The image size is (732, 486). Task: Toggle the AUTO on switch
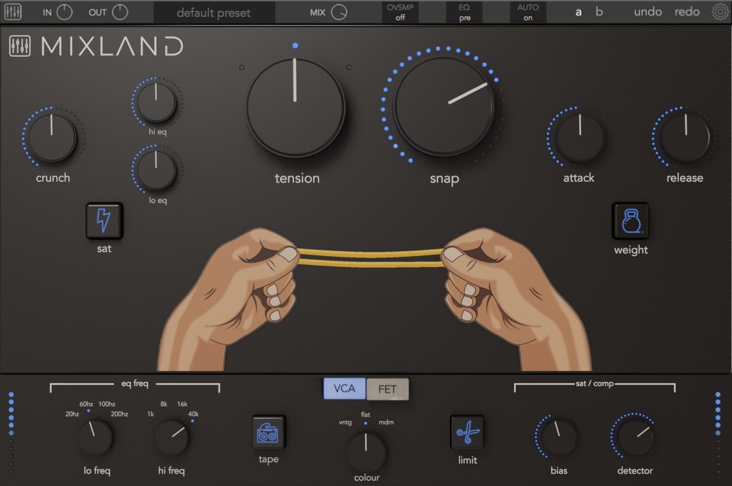tap(527, 12)
